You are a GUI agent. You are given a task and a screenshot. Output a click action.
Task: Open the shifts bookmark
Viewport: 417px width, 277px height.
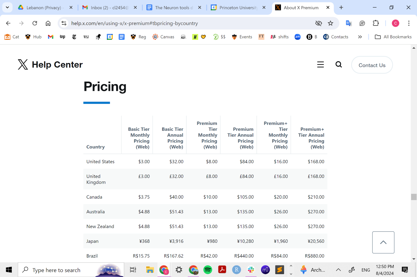click(280, 37)
